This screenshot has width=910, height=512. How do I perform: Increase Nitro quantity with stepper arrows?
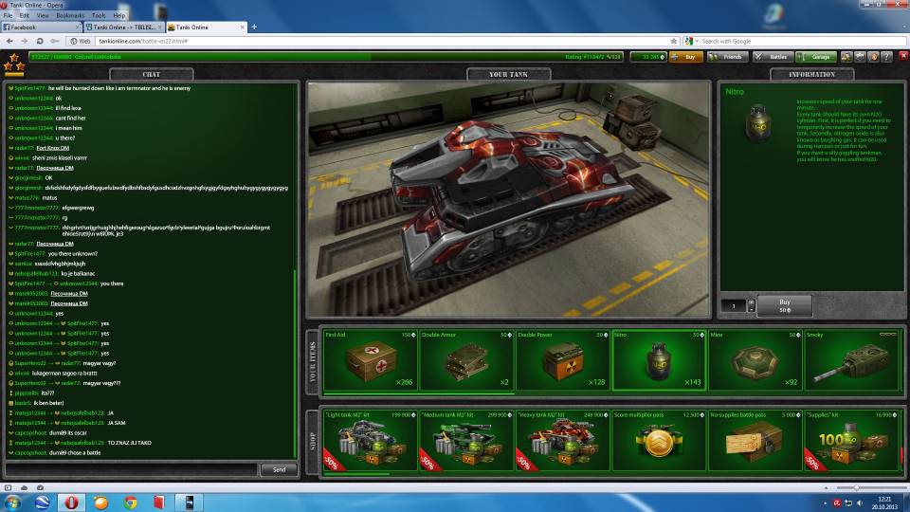click(x=751, y=302)
